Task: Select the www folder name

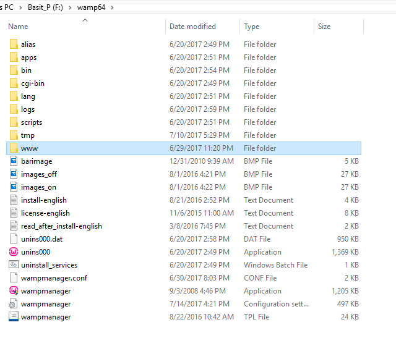Action: click(29, 148)
